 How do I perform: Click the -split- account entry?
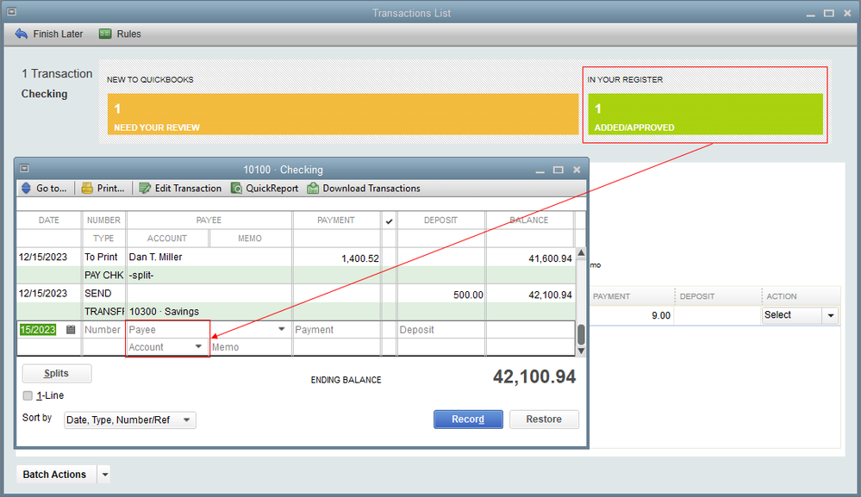pos(141,275)
